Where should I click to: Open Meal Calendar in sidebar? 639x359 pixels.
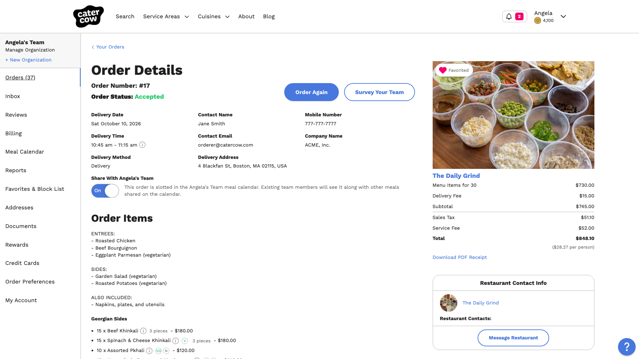(25, 152)
